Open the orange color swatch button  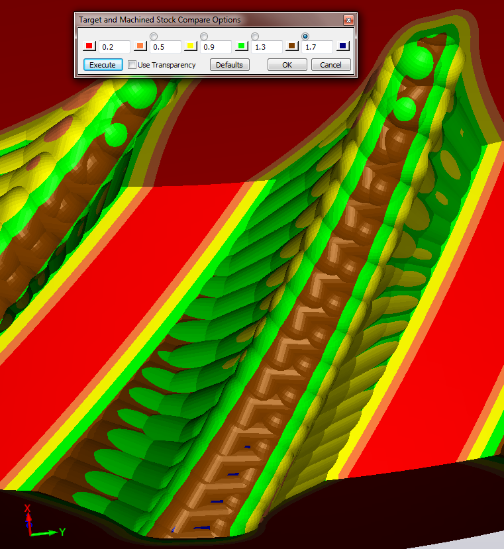click(140, 46)
